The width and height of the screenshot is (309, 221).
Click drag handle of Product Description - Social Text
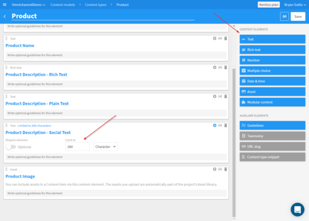pos(6,125)
